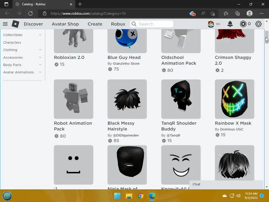Go back with the browser back arrow
269x202 pixels.
(x=7, y=13)
